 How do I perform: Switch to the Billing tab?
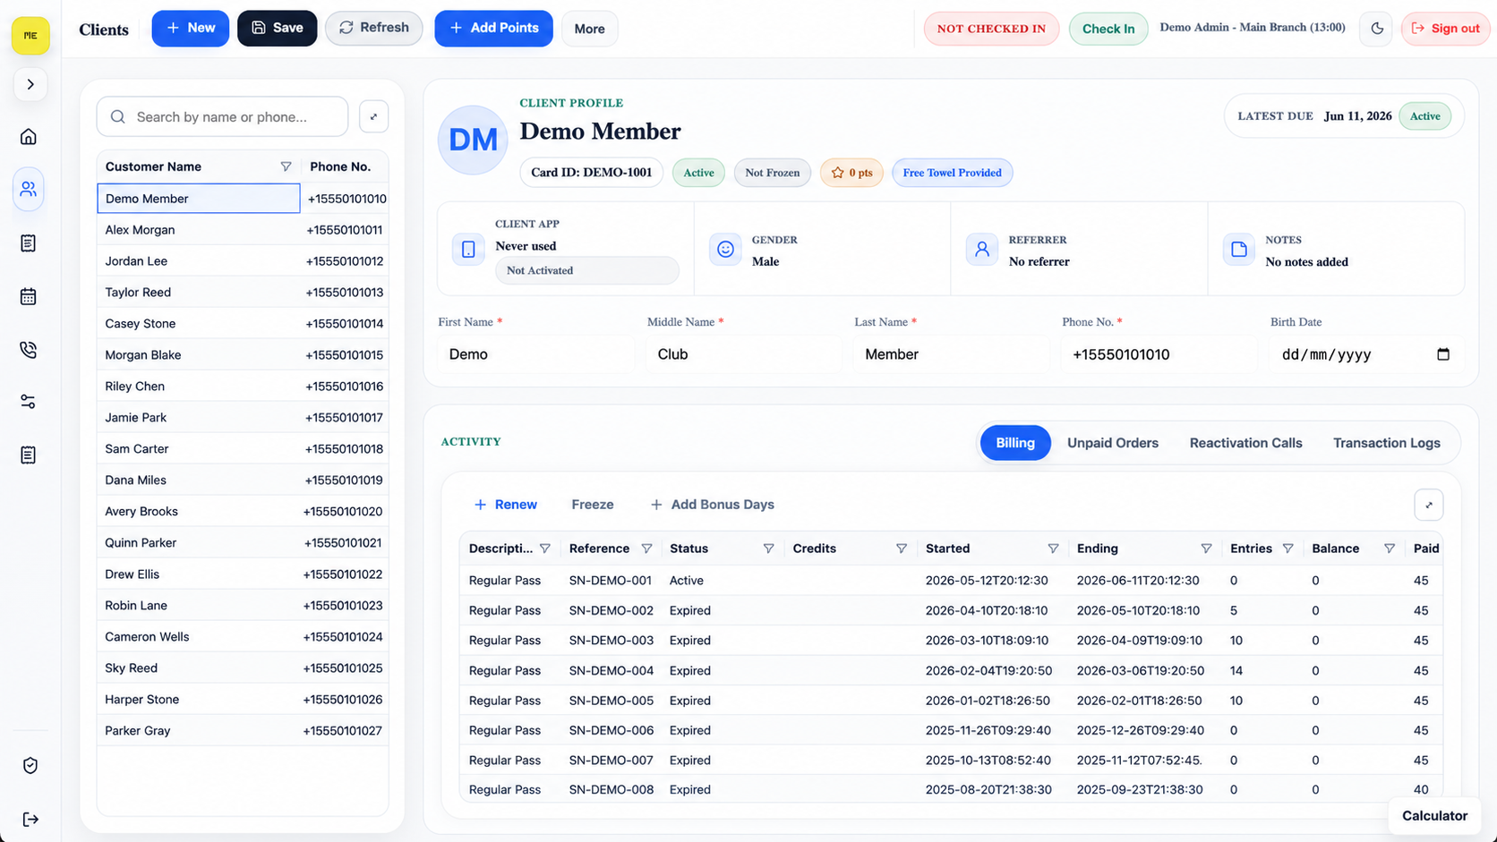click(1015, 443)
